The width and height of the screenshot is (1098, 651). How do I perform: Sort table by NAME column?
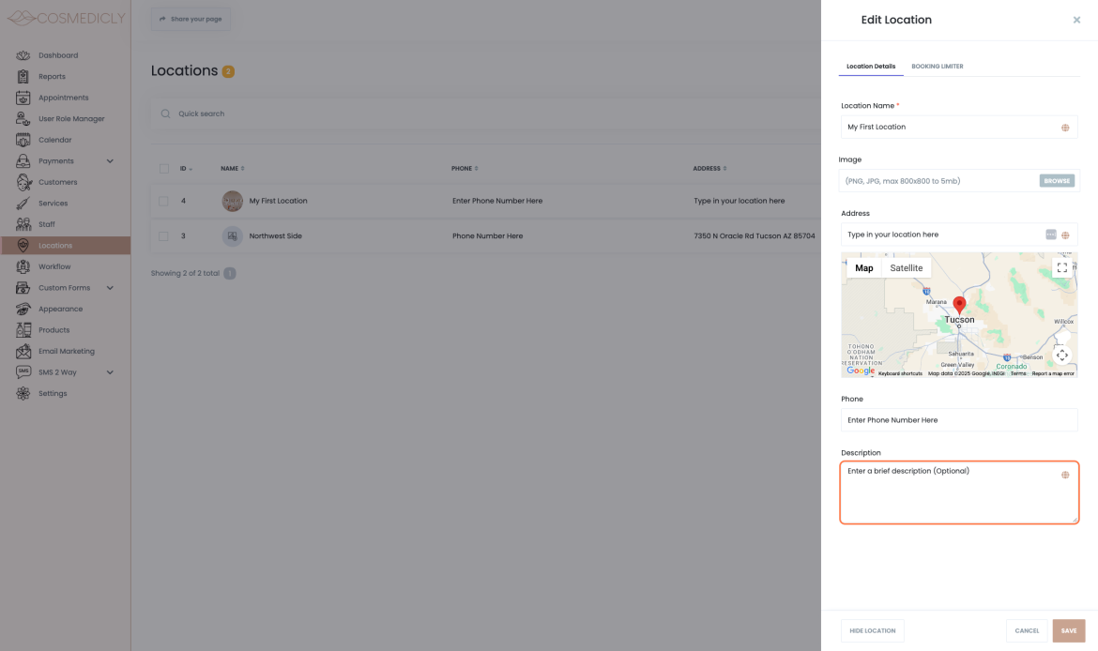click(x=233, y=169)
